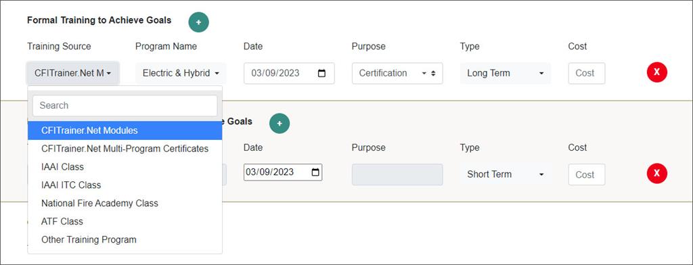The width and height of the screenshot is (693, 265).
Task: Add a row with the top green plus button
Action: click(x=198, y=22)
